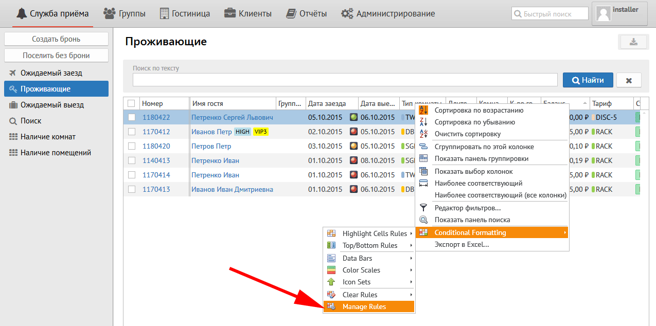This screenshot has height=326, width=656.
Task: Open guest link Иванов Иван Дмитриевна
Action: (x=232, y=189)
